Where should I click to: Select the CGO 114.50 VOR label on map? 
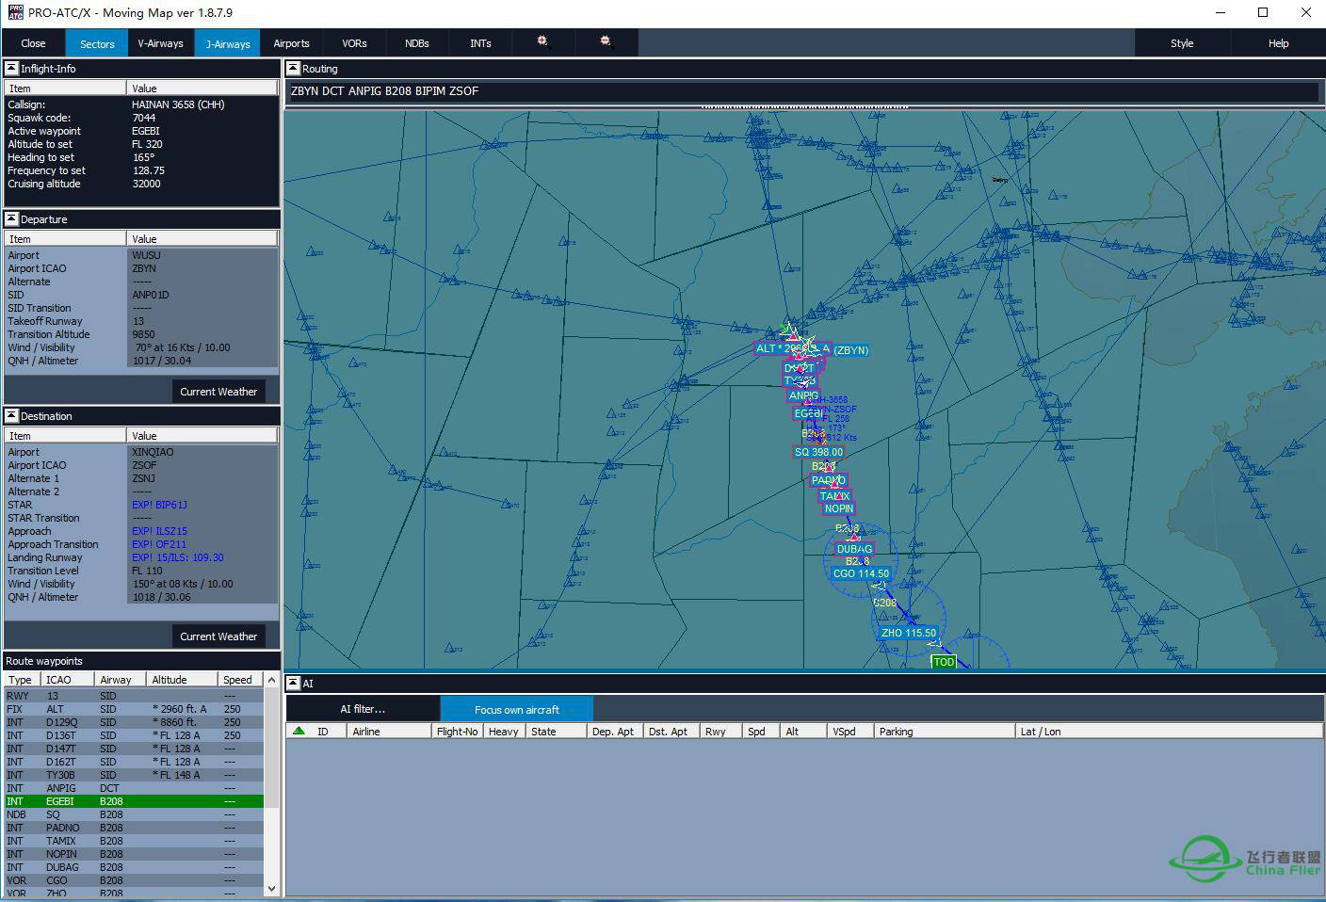coord(861,573)
